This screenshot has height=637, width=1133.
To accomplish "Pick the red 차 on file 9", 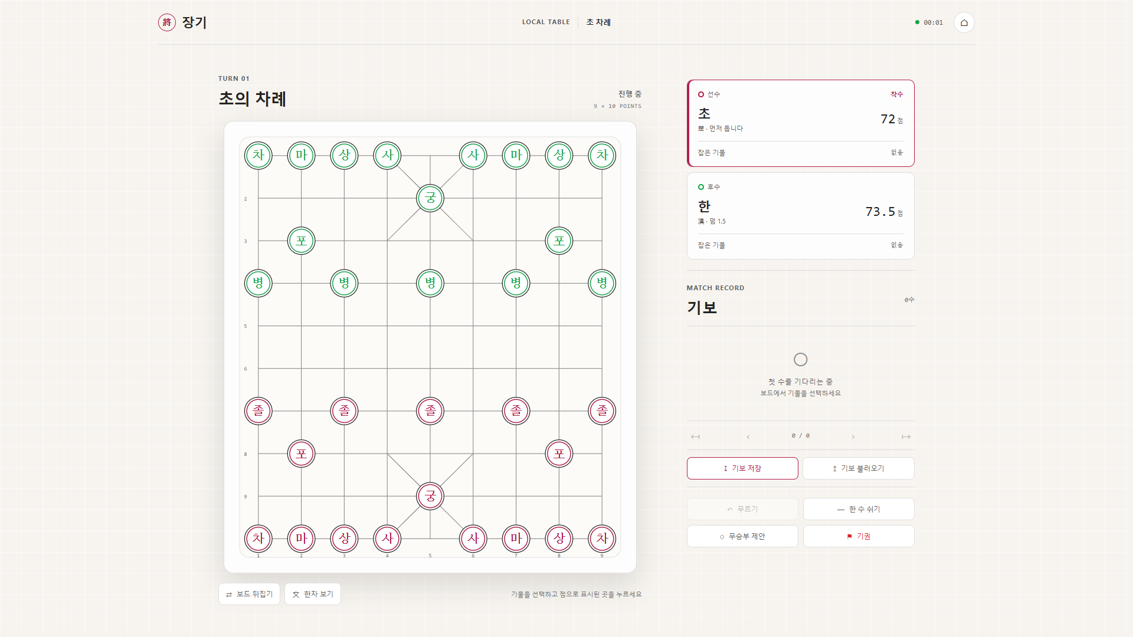I will tap(602, 539).
